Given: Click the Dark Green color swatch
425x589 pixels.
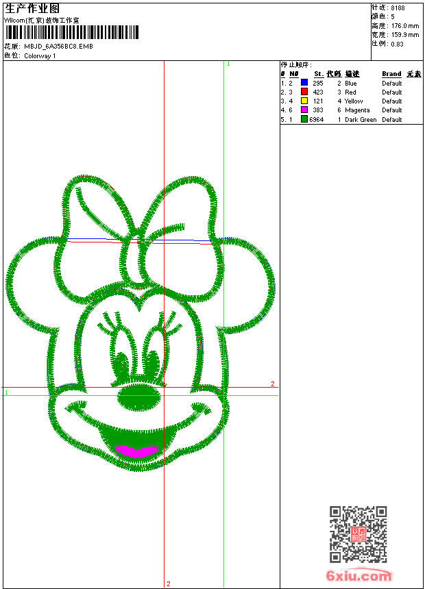Looking at the screenshot, I should pos(304,119).
